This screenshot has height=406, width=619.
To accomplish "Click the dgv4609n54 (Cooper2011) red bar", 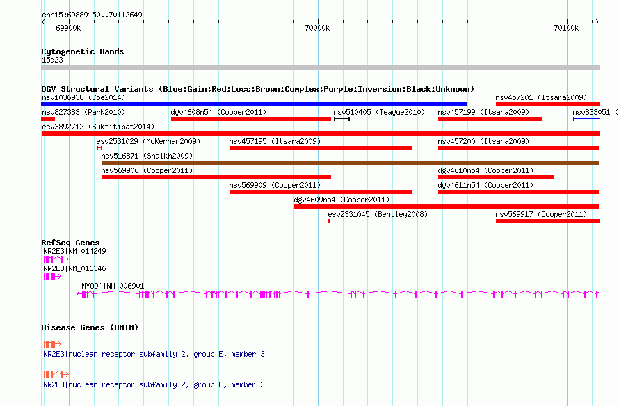I will [x=447, y=206].
